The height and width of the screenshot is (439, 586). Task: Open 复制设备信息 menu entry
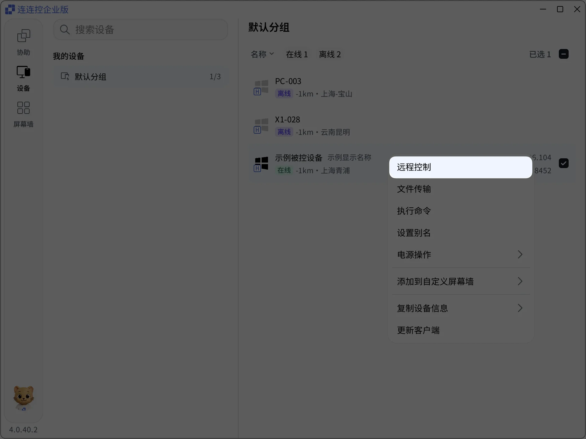(461, 308)
